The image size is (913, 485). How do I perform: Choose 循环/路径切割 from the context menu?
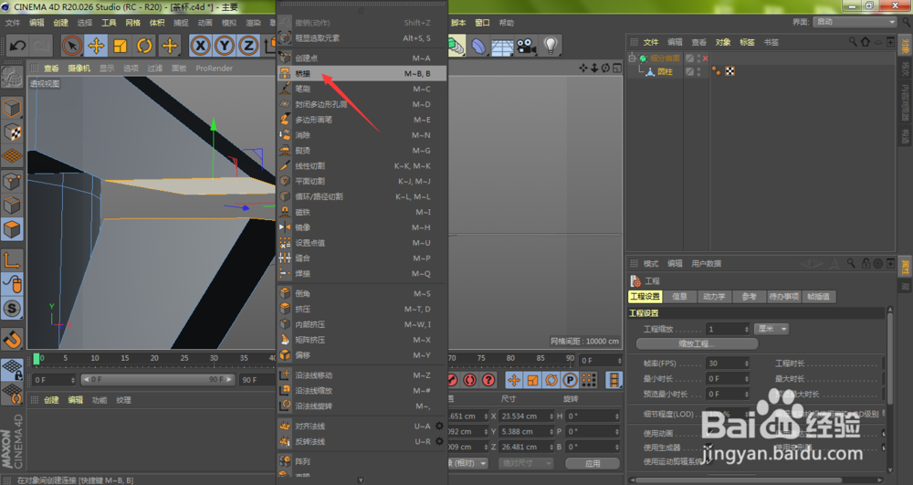click(362, 196)
